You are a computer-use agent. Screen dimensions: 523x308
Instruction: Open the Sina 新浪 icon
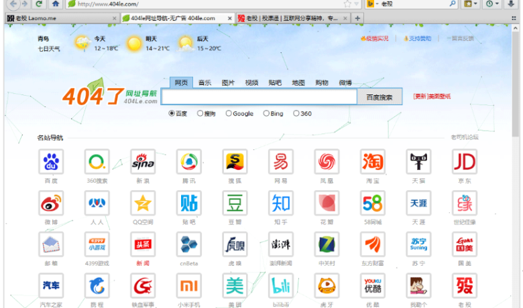(x=143, y=161)
